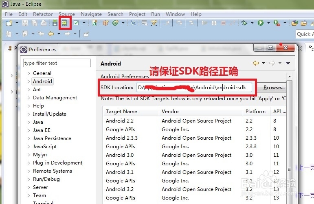Screen dimensions: 314x204
Task: Click the Print toolbar icon
Action: 44,23
